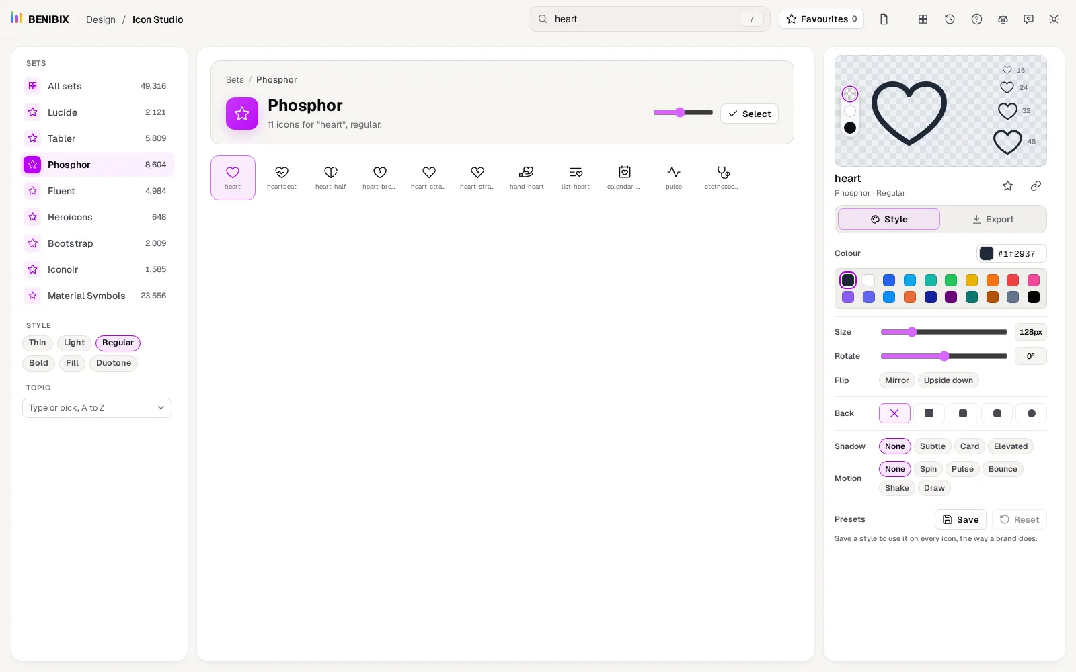Adjust the Rotate slider

click(x=944, y=356)
